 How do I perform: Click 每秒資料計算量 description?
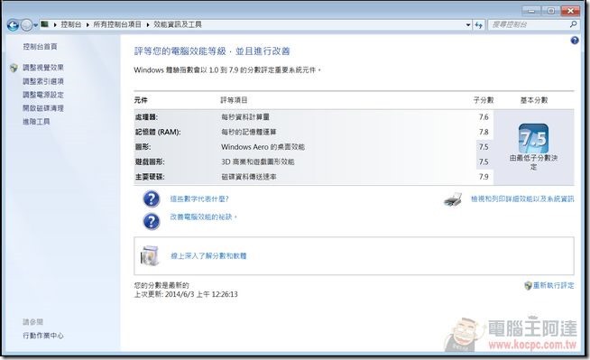coord(245,117)
